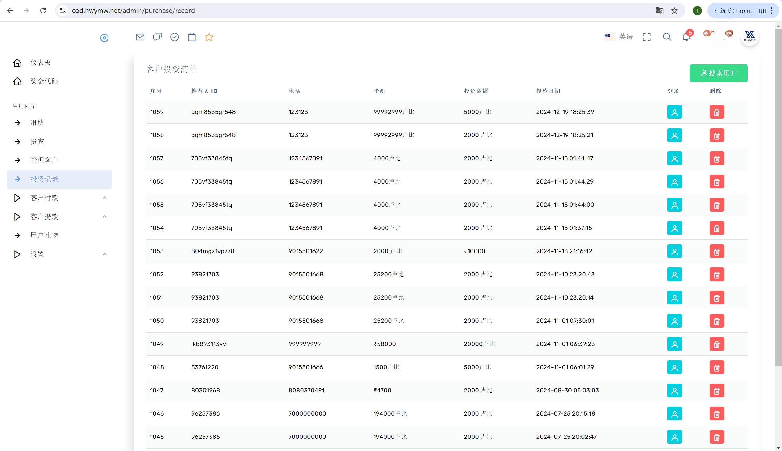Screen dimensions: 782x451
Task: Click the page vertical scrollbar
Action: point(778,198)
